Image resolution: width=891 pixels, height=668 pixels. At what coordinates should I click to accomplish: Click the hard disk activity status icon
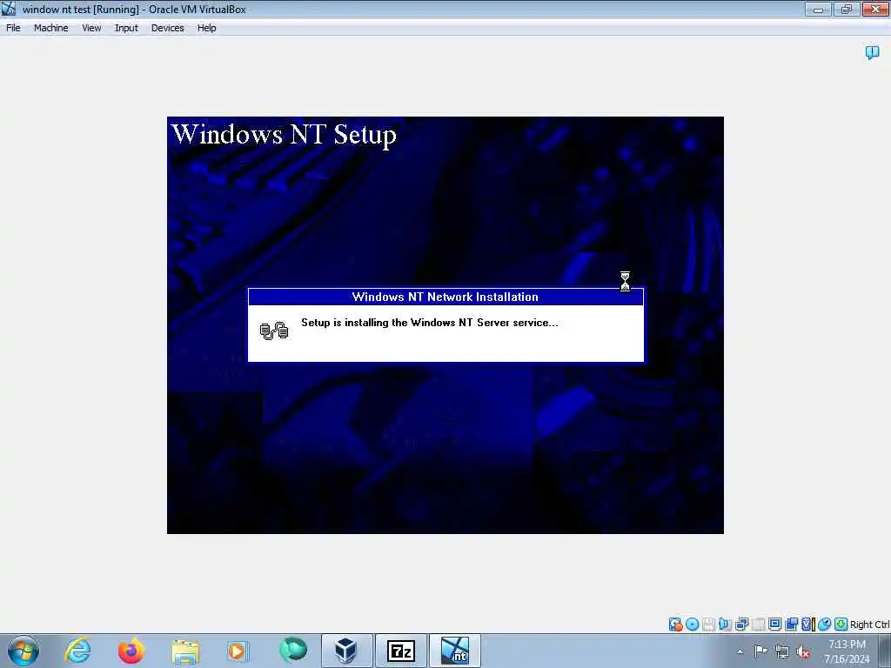coord(675,625)
